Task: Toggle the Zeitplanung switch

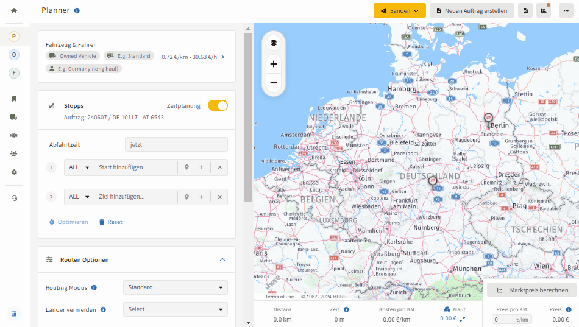Action: [218, 105]
